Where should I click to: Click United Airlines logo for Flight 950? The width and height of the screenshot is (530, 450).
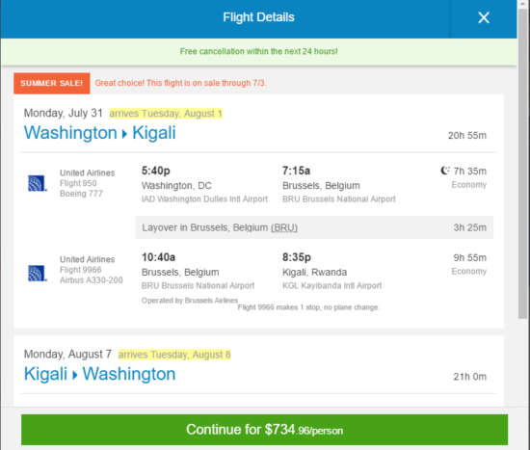[x=38, y=183]
